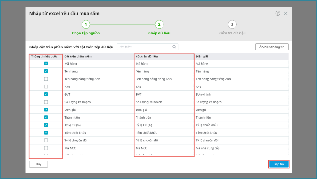Click the Thông tin bắt buộc column header

pyautogui.click(x=46, y=56)
